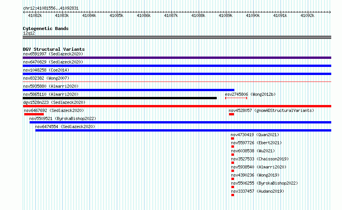The width and height of the screenshot is (342, 210).
Task: Open nsv5935880 (Almarri2020) label
Action: [x=51, y=86]
